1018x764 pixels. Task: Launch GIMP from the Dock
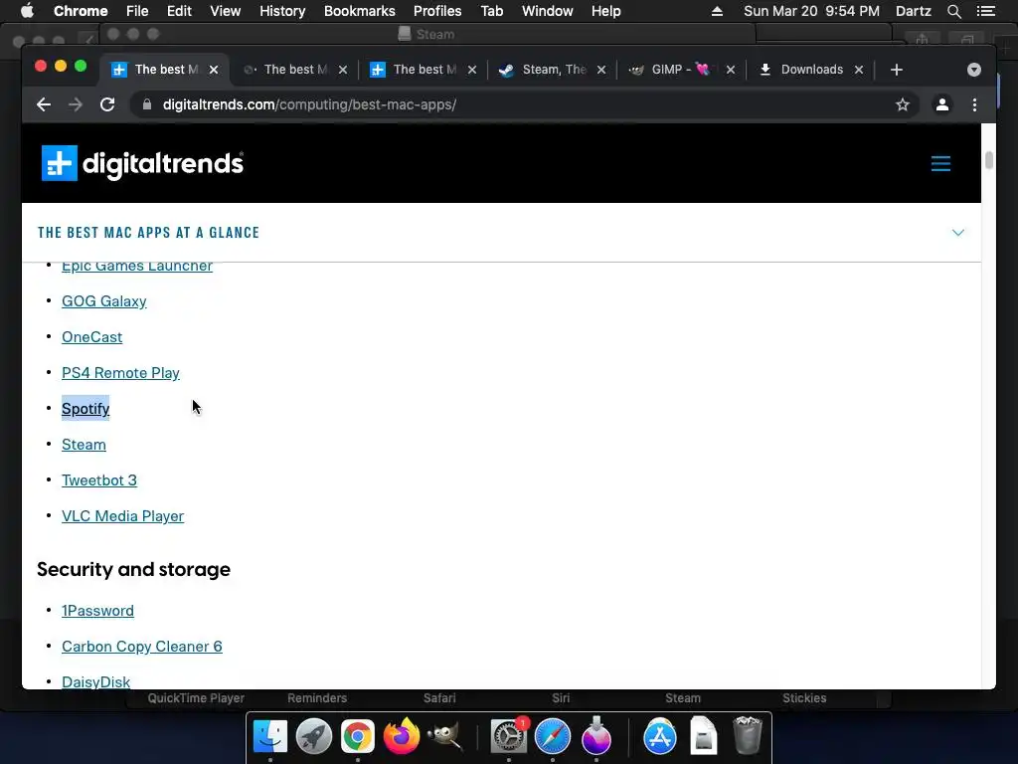pyautogui.click(x=445, y=736)
